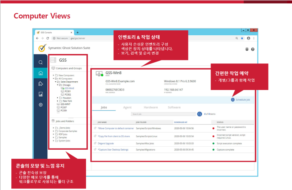
Task: Open the browser three-dot menu
Action: coord(254,38)
